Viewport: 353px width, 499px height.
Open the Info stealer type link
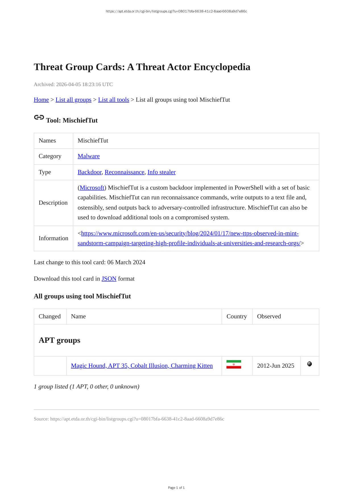point(161,172)
